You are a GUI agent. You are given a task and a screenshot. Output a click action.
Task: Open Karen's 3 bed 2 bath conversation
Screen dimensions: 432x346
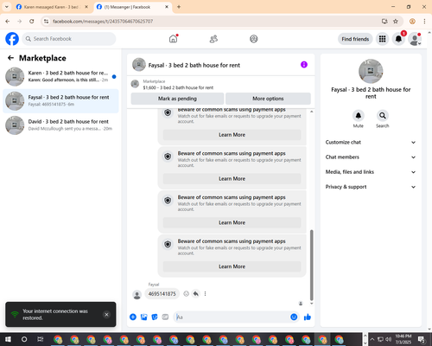pos(60,77)
